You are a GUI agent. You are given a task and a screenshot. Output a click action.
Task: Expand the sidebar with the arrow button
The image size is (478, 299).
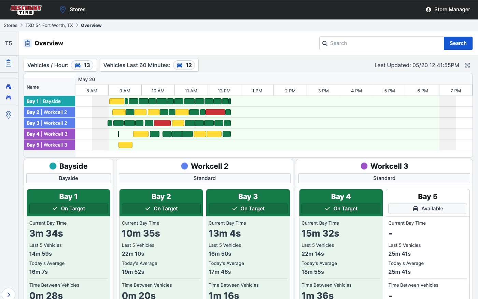pyautogui.click(x=9, y=294)
